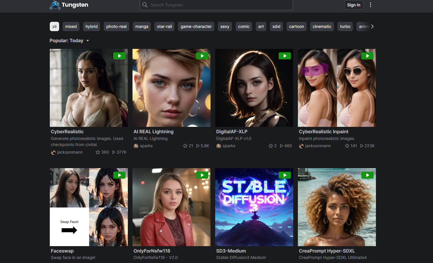The image size is (433, 263).
Task: Click the search magnifier icon
Action: pyautogui.click(x=145, y=5)
